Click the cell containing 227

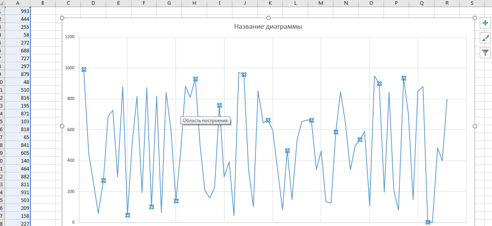coord(18,223)
